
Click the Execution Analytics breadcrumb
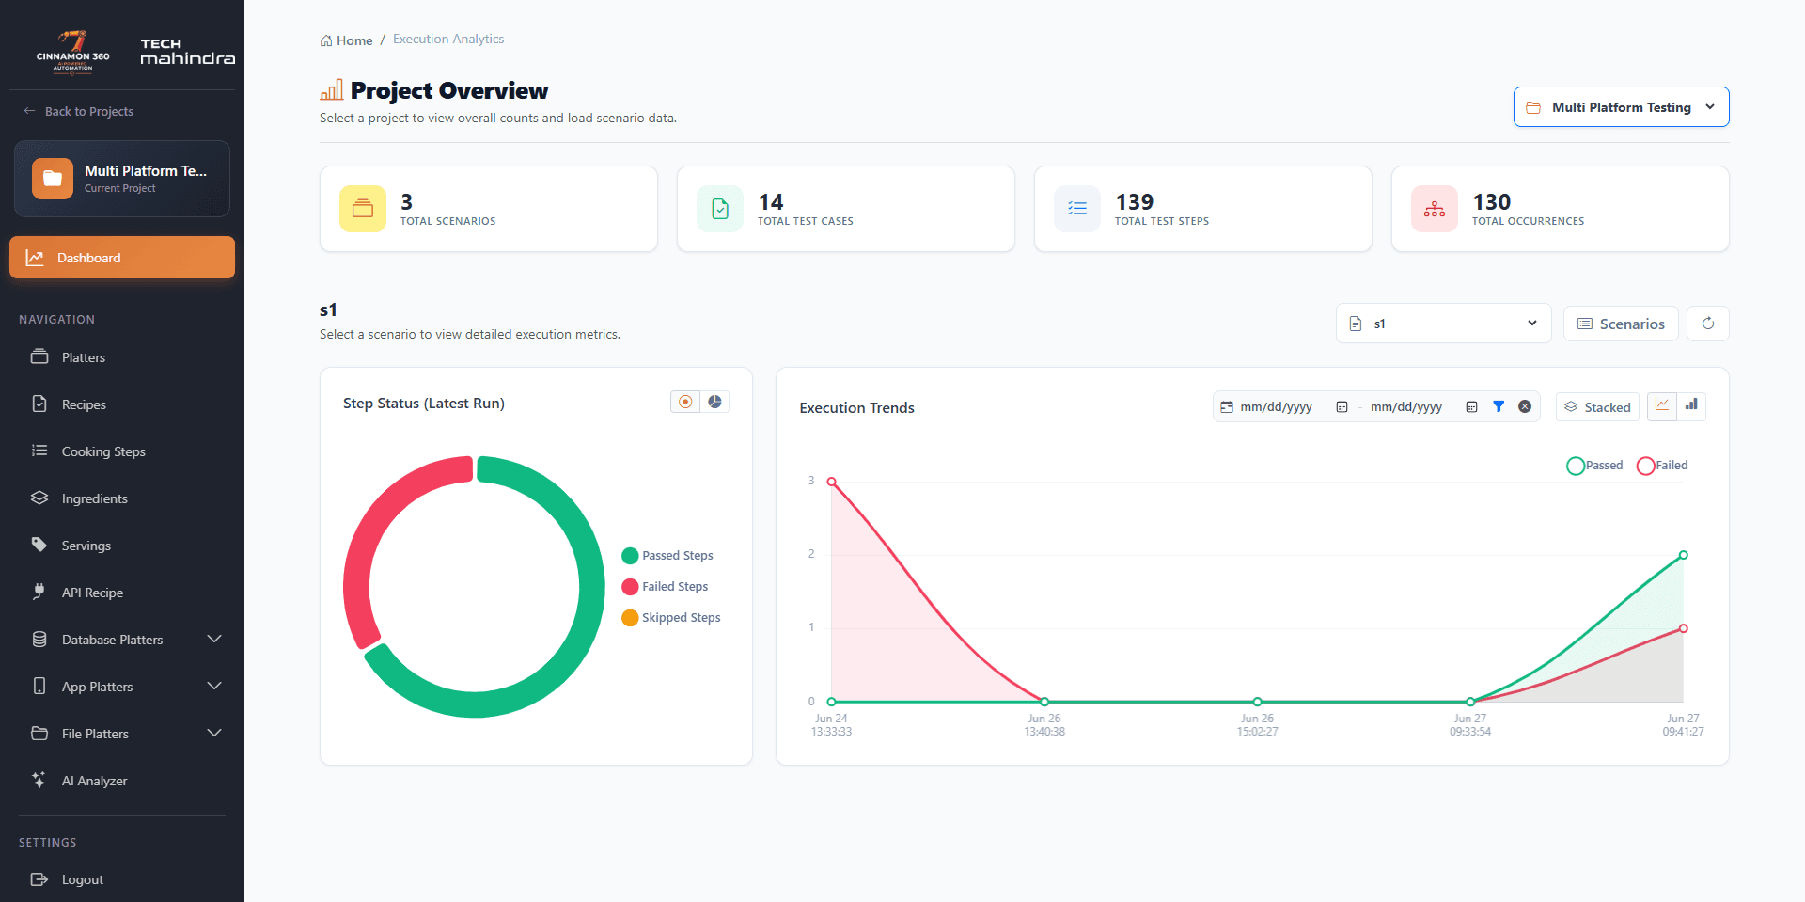point(448,40)
